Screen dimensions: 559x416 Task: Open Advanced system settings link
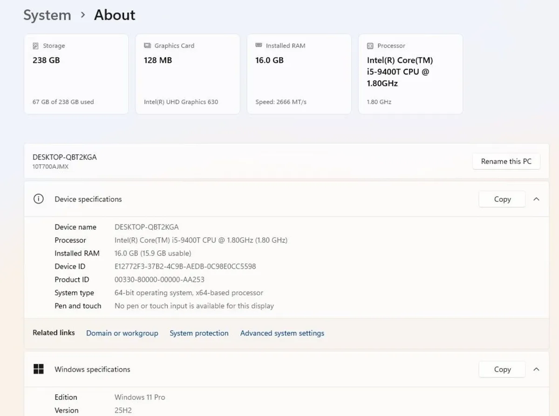[x=282, y=333]
